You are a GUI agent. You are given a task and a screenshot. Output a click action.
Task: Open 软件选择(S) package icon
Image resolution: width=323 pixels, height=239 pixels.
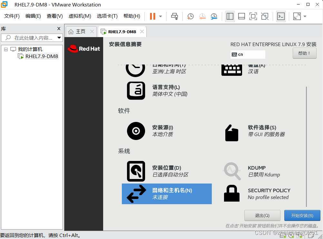(232, 133)
